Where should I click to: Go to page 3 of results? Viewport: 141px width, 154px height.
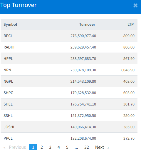pyautogui.click(x=50, y=147)
